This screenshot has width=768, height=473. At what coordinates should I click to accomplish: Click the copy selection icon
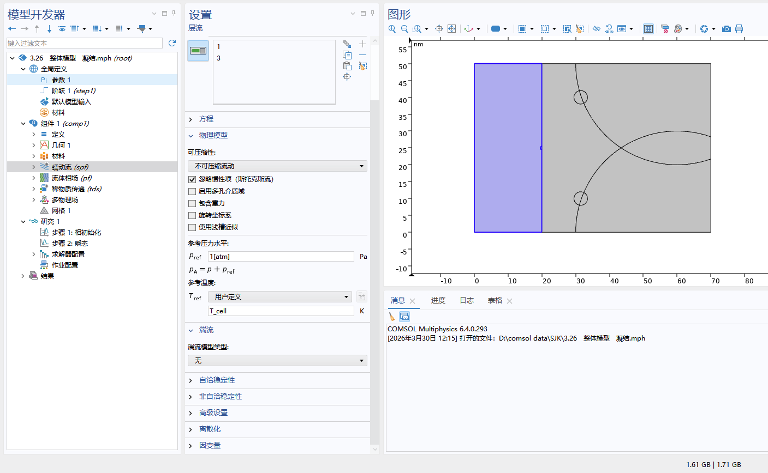[x=347, y=55]
